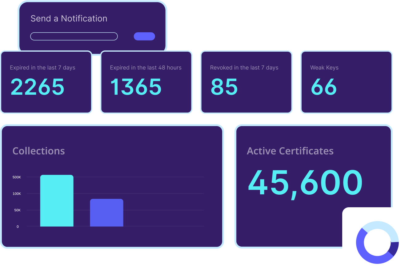Open the Weak Keys label

pyautogui.click(x=324, y=68)
